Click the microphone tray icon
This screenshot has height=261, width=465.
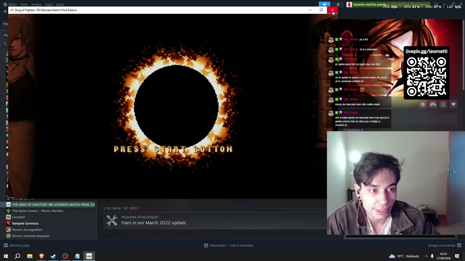point(432,256)
